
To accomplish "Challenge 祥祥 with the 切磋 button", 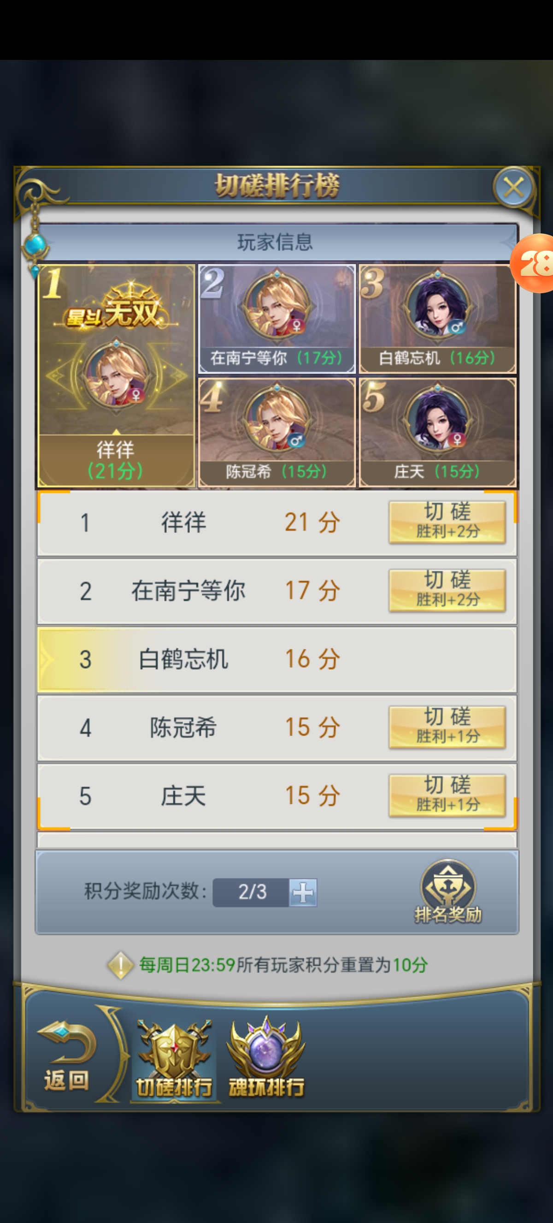I will [x=447, y=522].
